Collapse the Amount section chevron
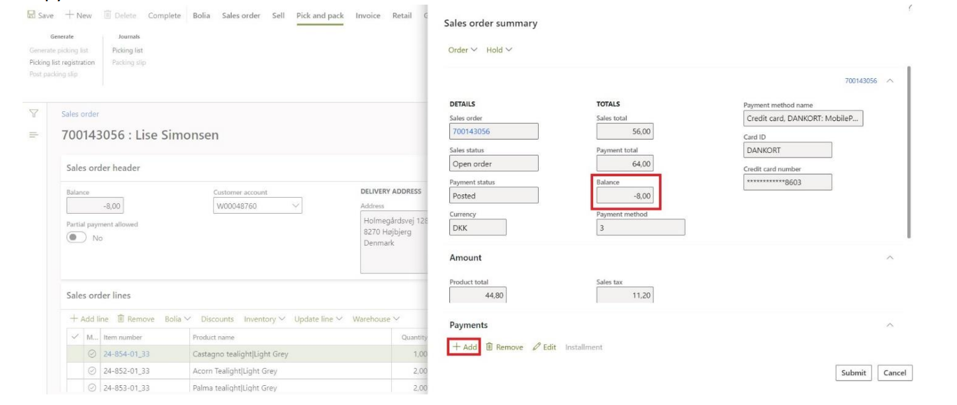 point(889,257)
